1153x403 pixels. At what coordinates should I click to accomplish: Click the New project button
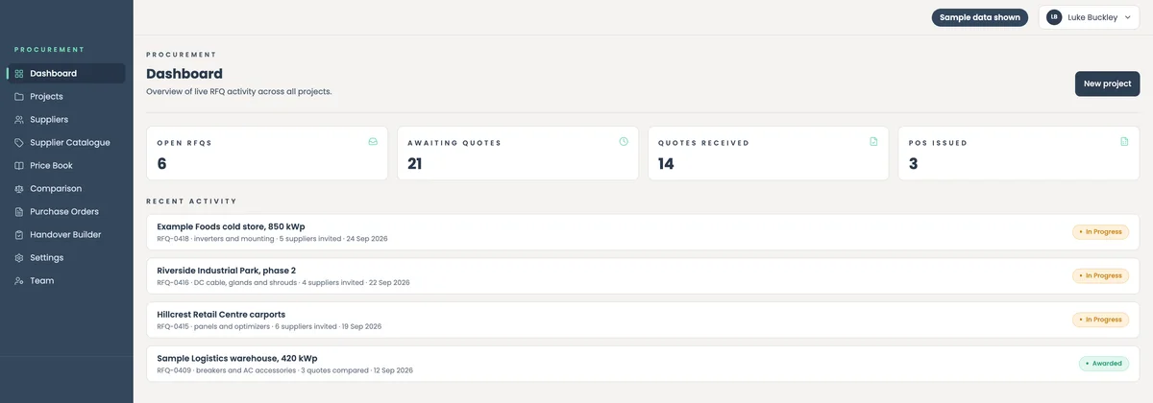1107,84
